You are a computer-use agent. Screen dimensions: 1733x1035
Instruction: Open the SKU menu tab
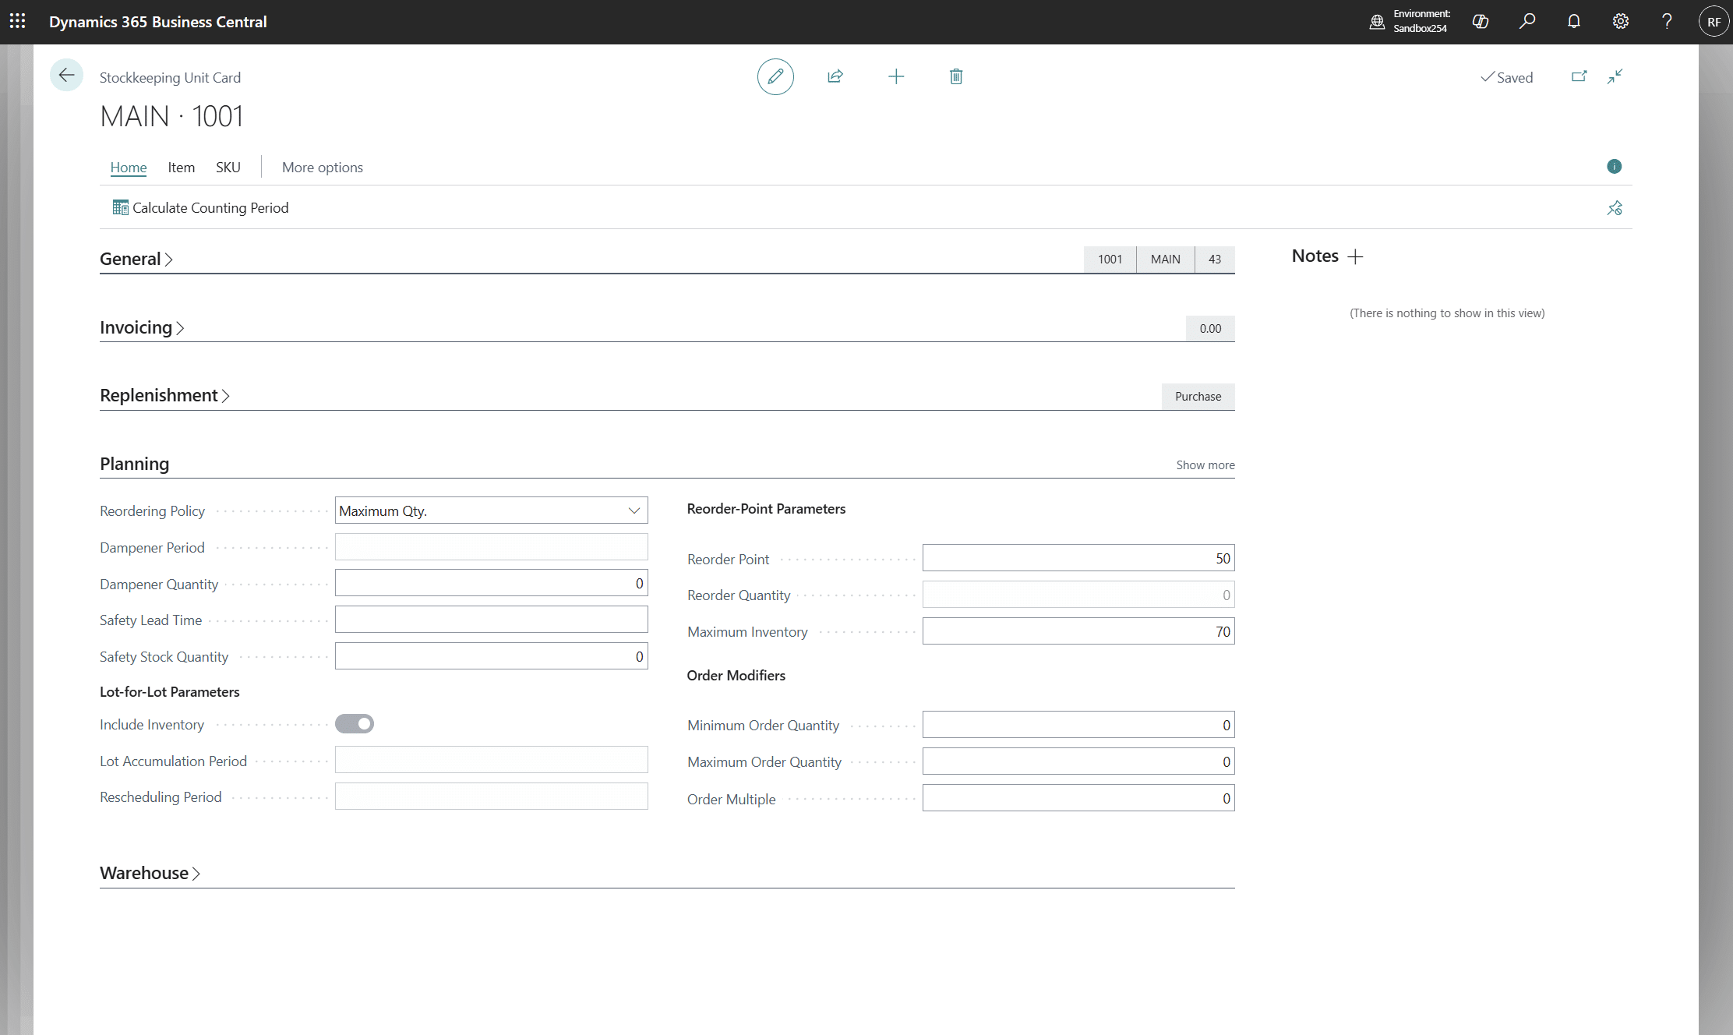click(228, 167)
